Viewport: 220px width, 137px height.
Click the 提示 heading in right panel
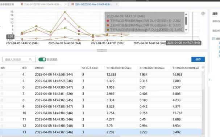pyautogui.click(x=215, y=14)
